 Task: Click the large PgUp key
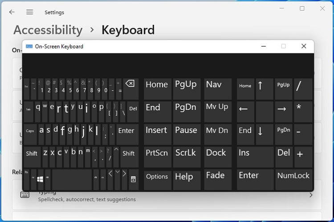(x=187, y=89)
